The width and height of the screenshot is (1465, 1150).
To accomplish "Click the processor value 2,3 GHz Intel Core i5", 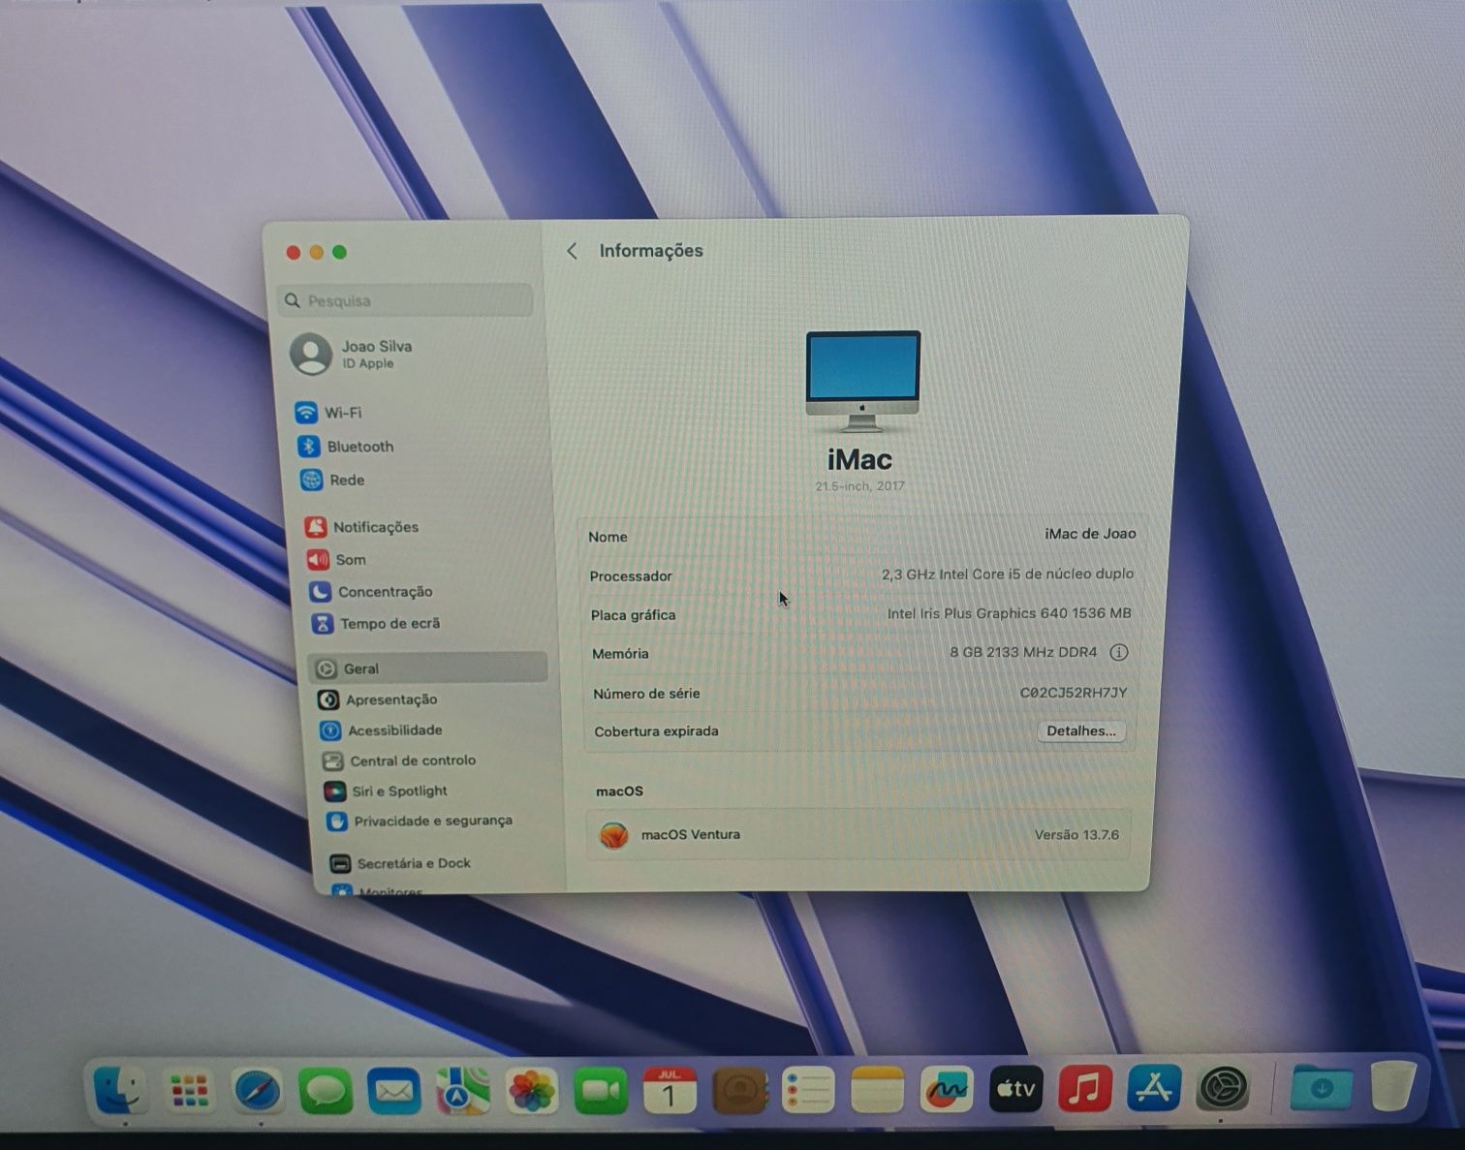I will 1007,575.
